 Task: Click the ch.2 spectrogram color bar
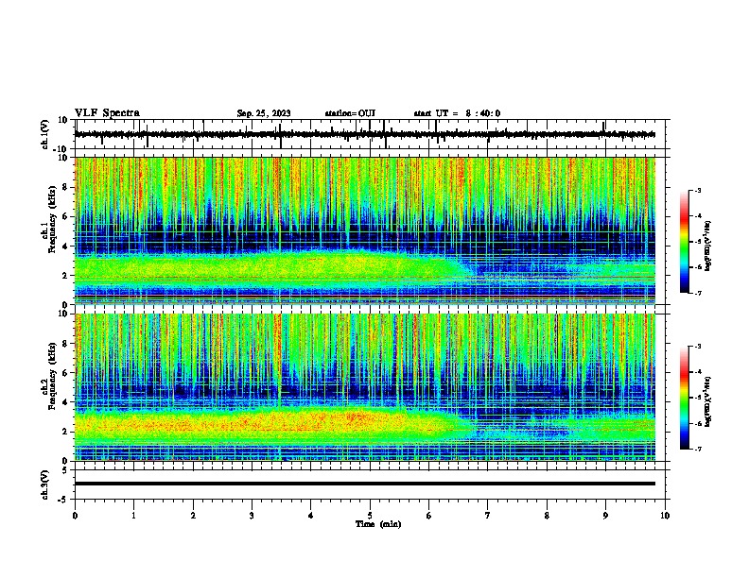pos(685,398)
